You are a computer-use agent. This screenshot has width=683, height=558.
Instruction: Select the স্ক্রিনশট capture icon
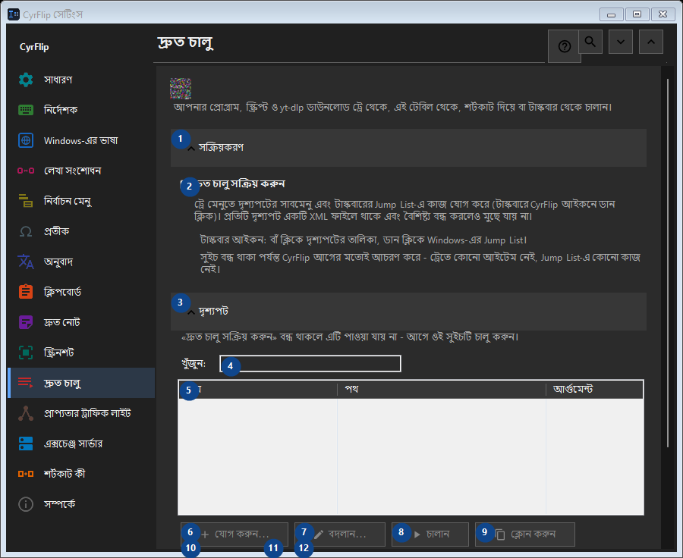pyautogui.click(x=26, y=353)
